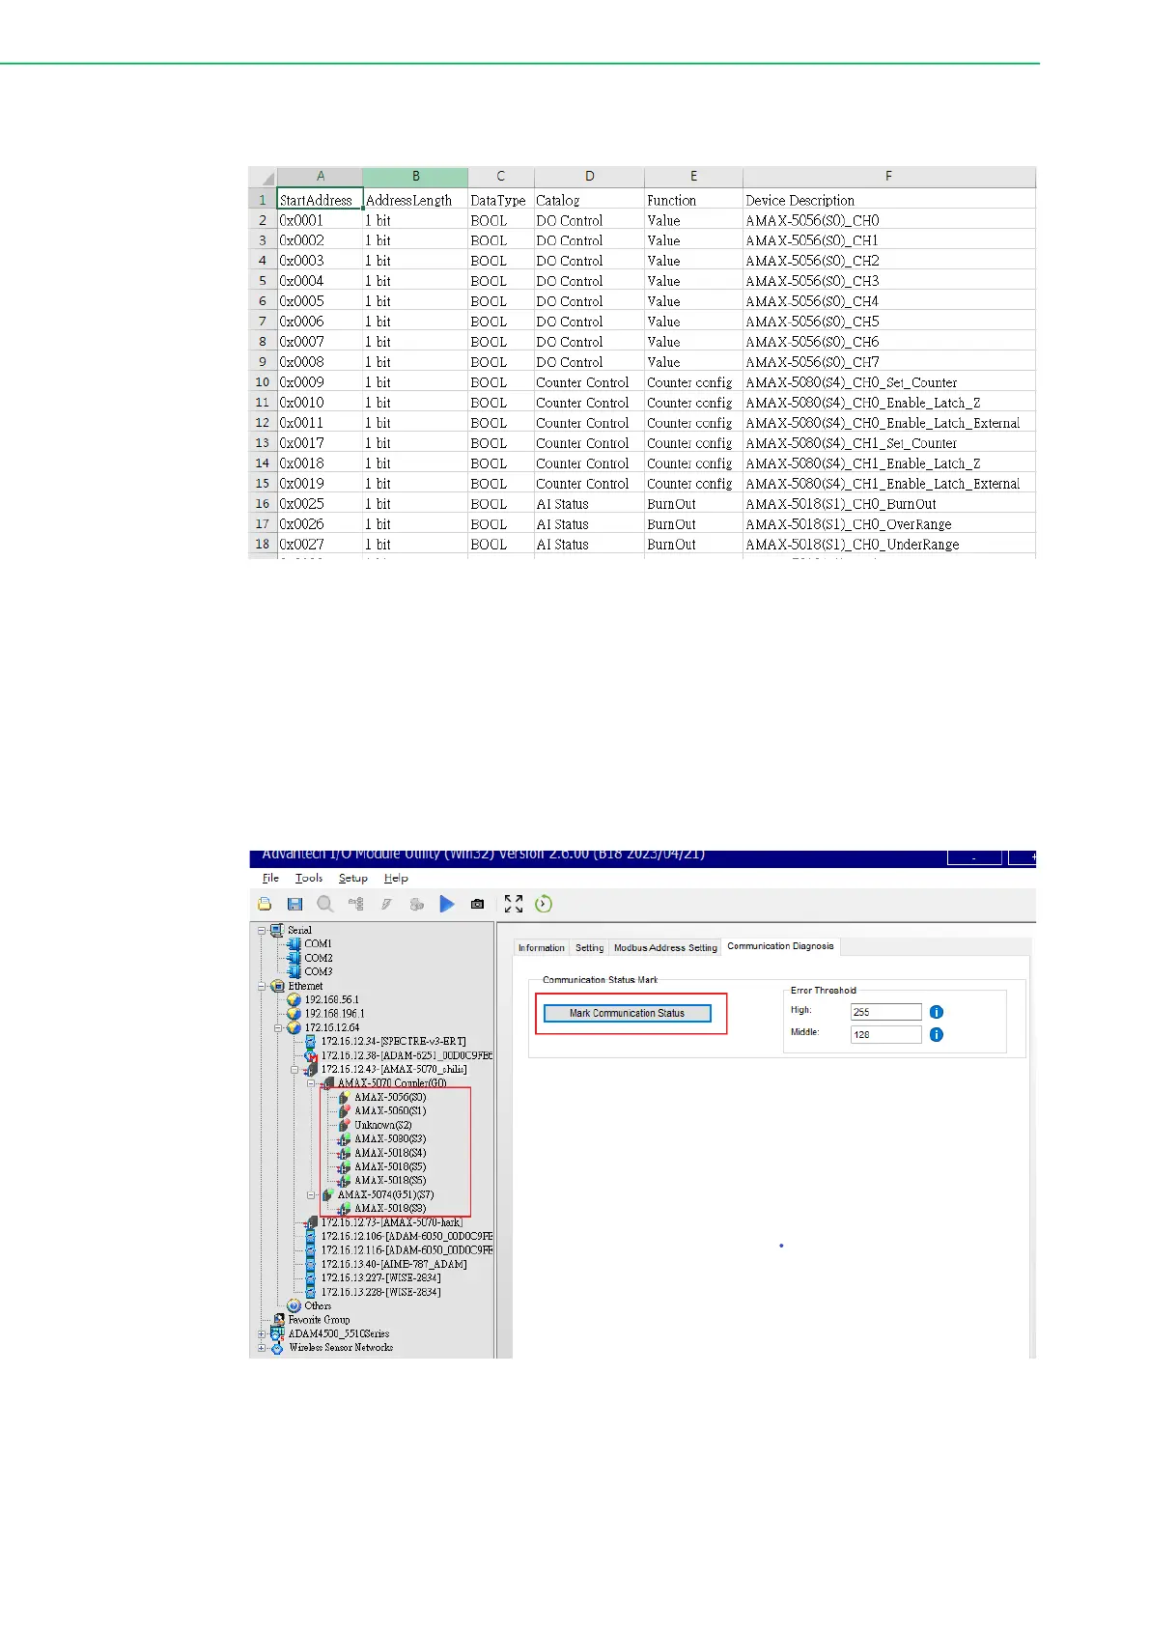1150x1626 pixels.
Task: Open the Tools menu
Action: 309,878
